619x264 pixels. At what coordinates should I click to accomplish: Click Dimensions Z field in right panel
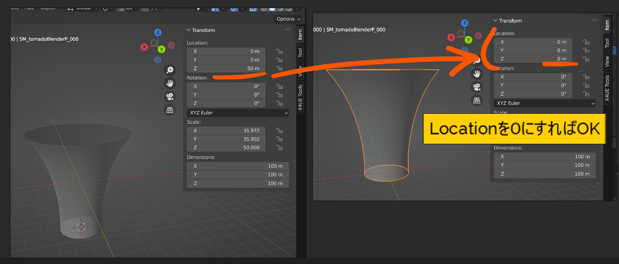(545, 174)
